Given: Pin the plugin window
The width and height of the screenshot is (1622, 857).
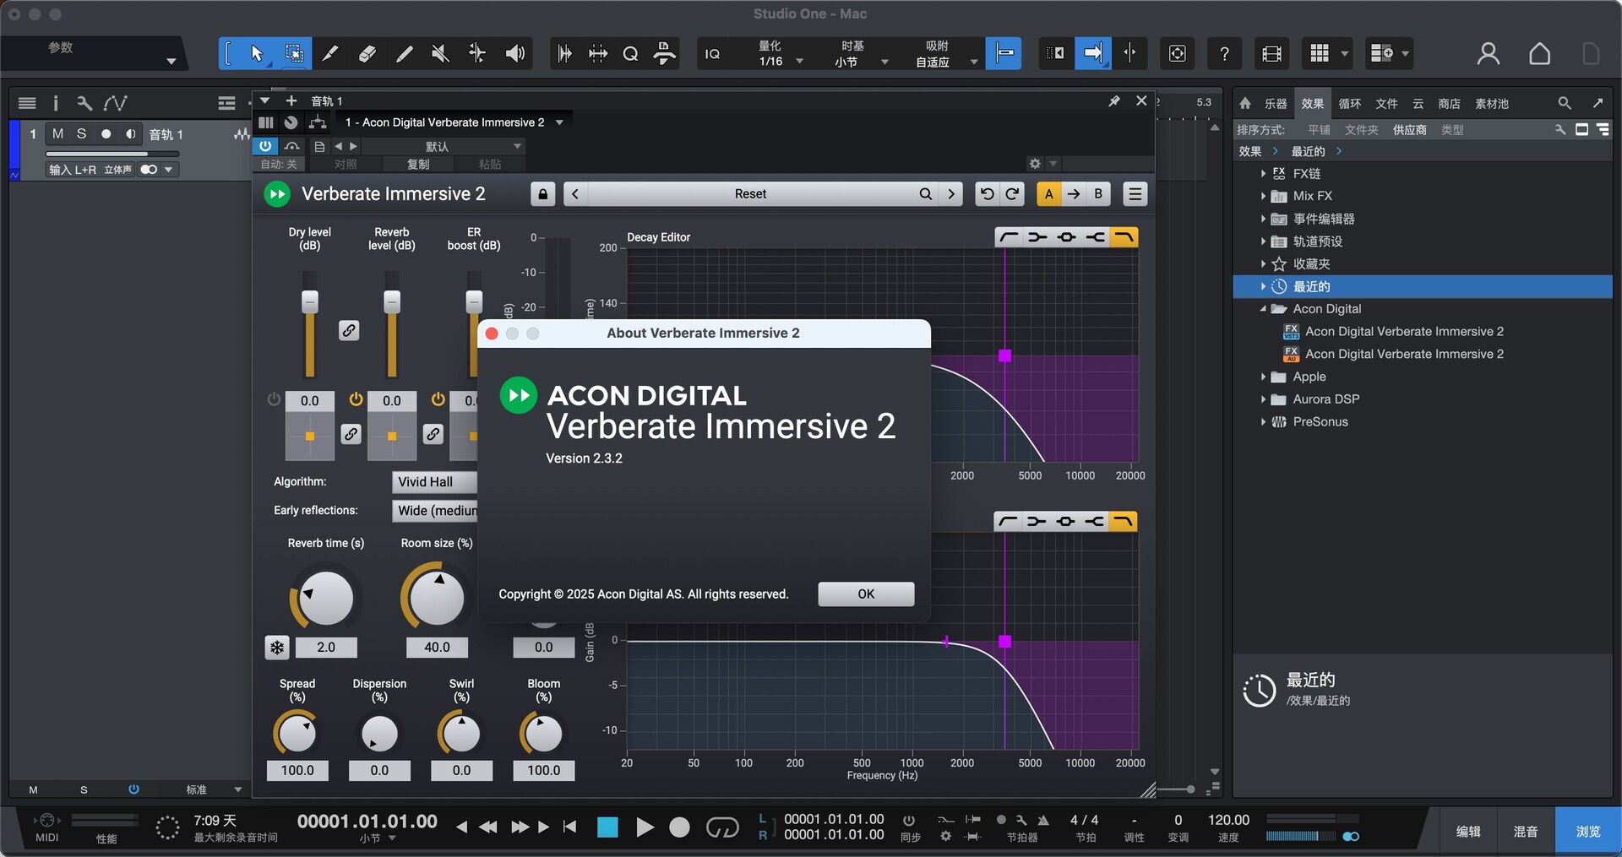Looking at the screenshot, I should [1114, 101].
